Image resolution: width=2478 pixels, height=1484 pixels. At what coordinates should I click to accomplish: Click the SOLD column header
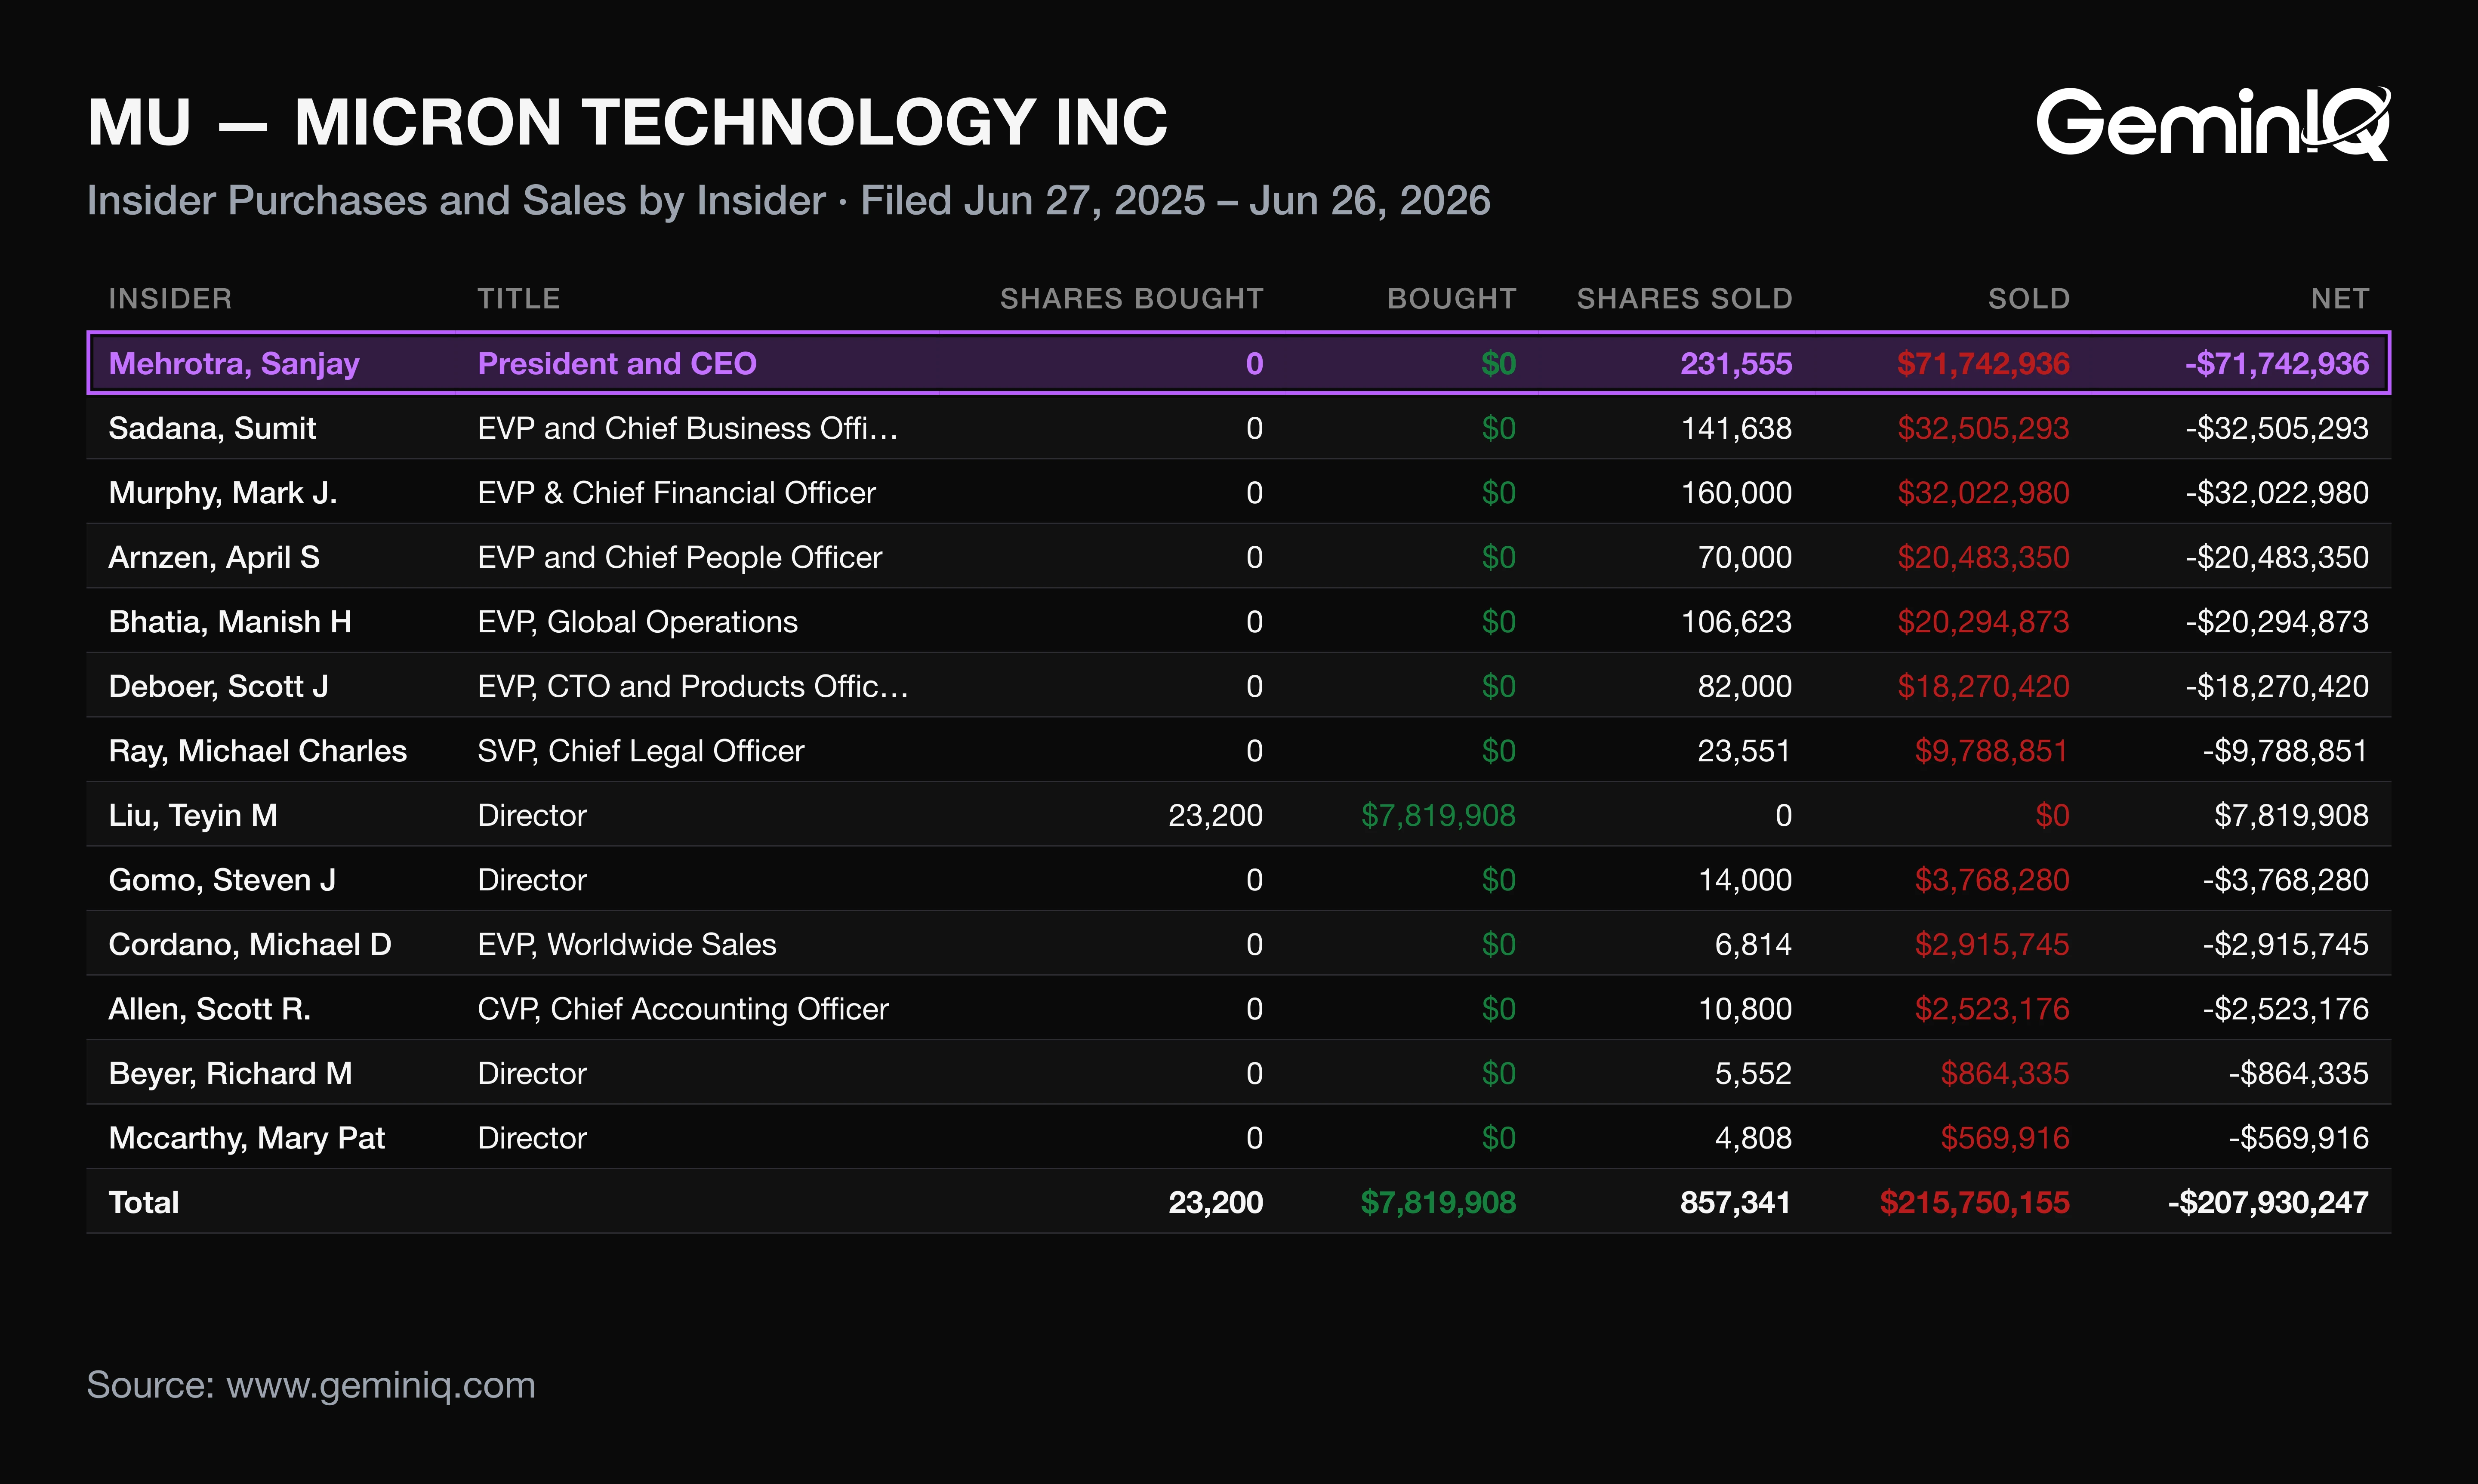click(2028, 299)
